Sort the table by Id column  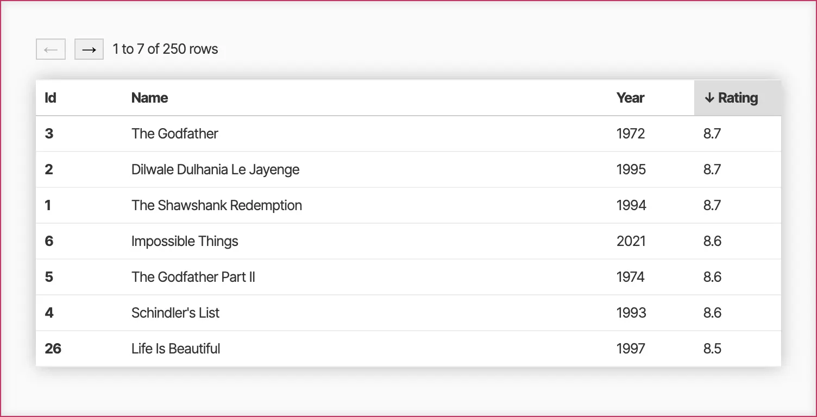click(x=51, y=98)
